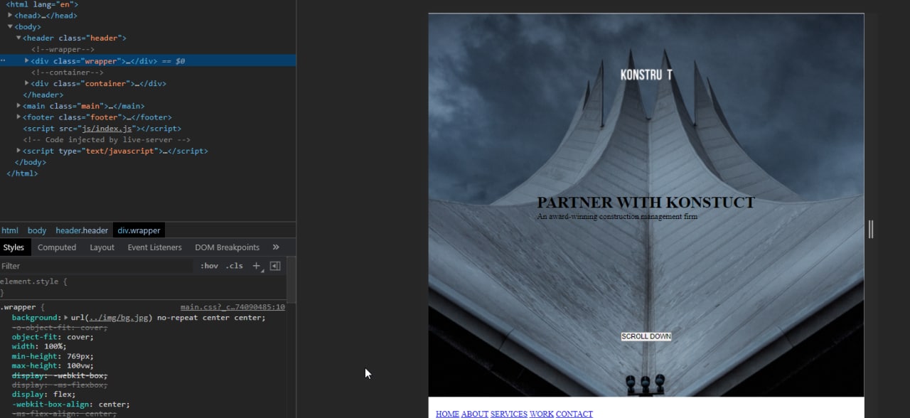Select body in the breadcrumb bar

[37, 230]
